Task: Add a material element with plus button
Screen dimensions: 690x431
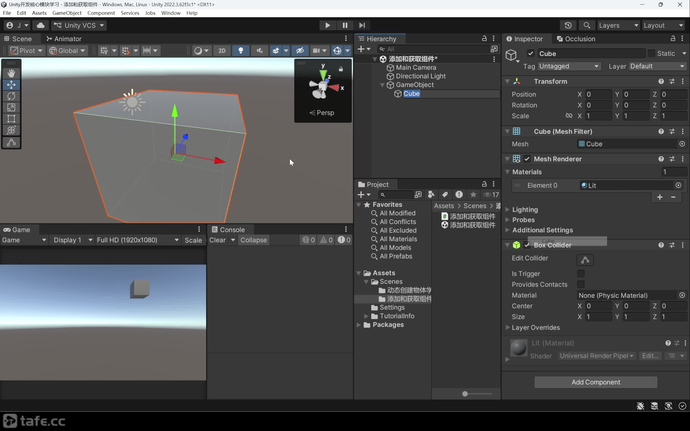Action: click(x=660, y=197)
